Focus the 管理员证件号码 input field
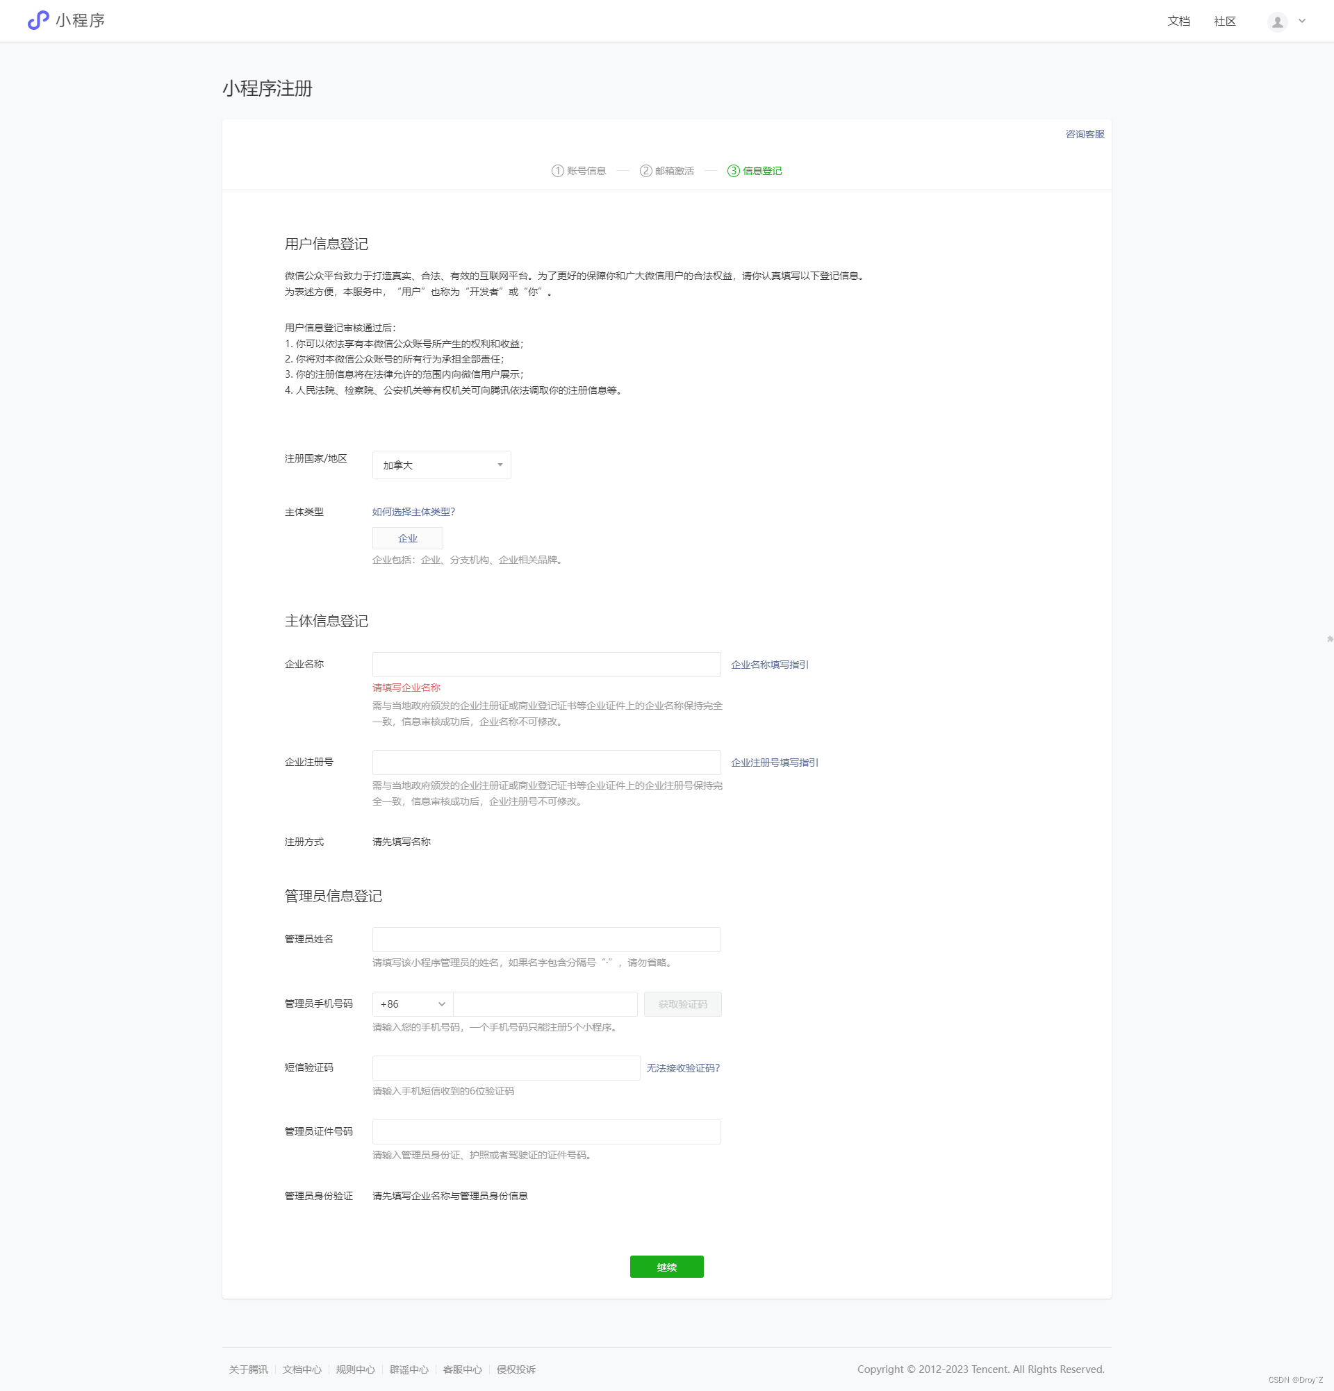The height and width of the screenshot is (1391, 1334). click(546, 1131)
